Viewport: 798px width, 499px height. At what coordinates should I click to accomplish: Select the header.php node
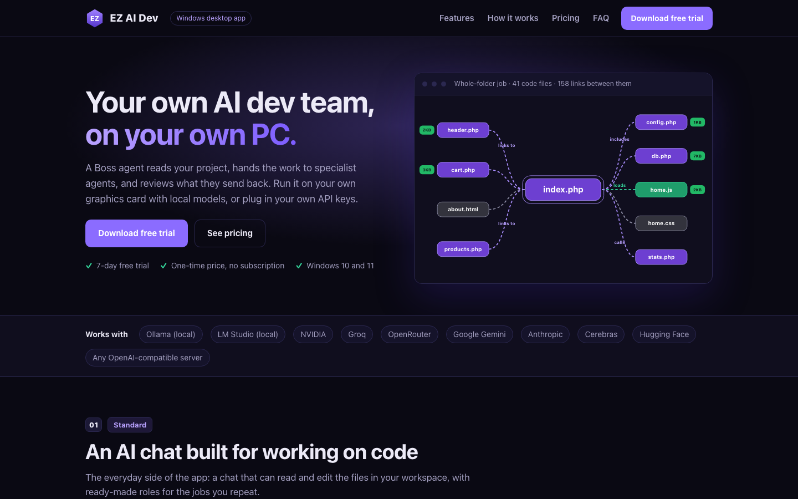point(463,130)
